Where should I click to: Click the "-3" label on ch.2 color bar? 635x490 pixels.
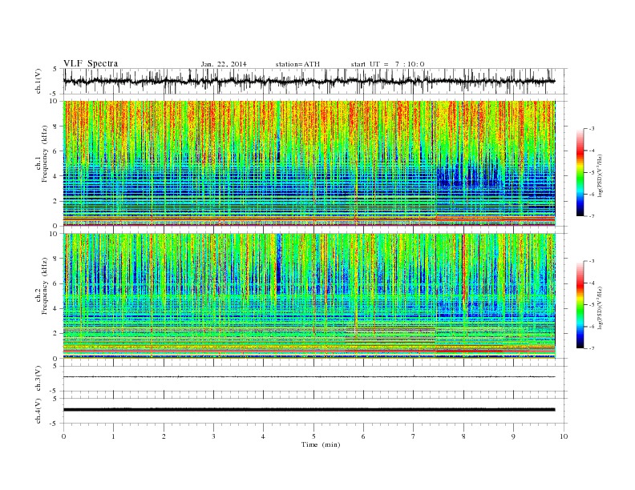coord(592,261)
